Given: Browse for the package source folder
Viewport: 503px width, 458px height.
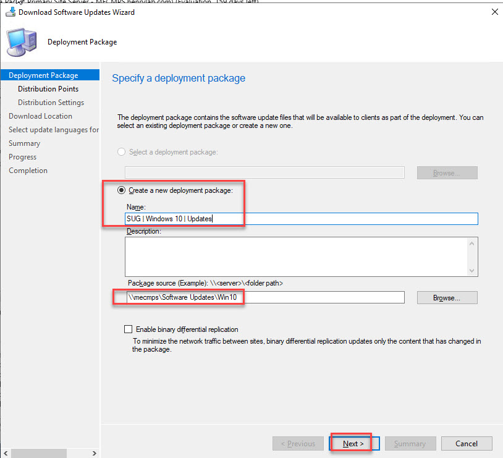Looking at the screenshot, I should point(447,298).
